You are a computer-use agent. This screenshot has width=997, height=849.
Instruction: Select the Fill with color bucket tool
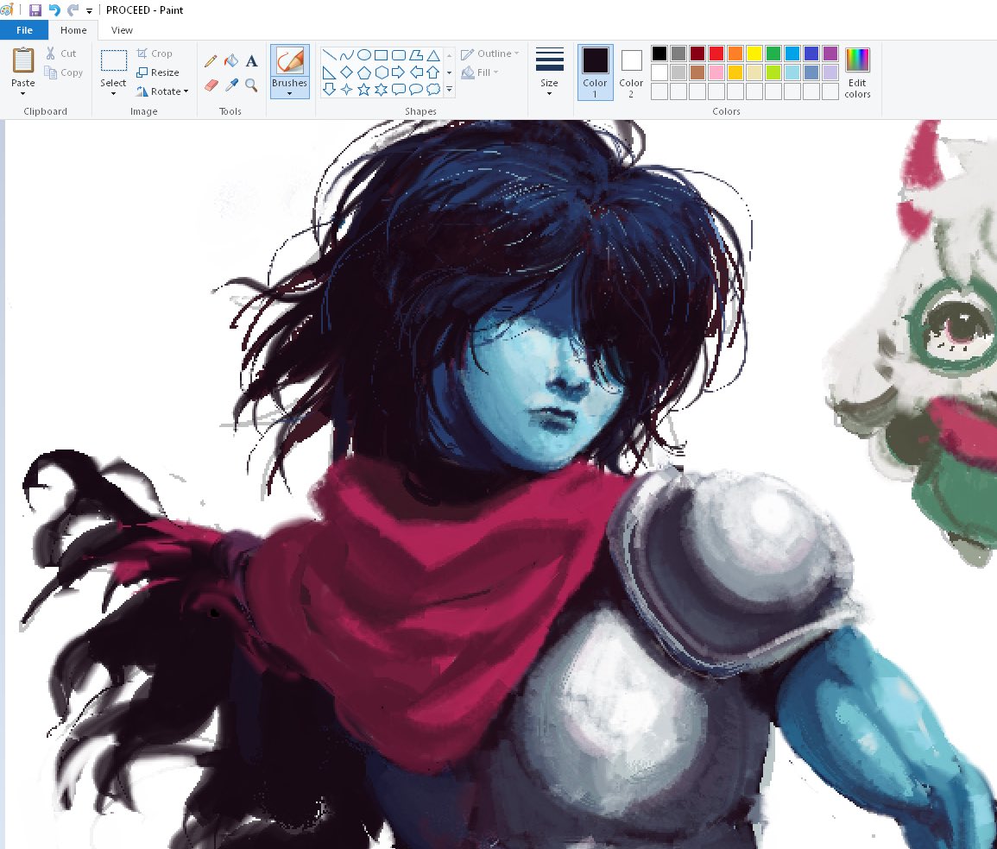231,61
